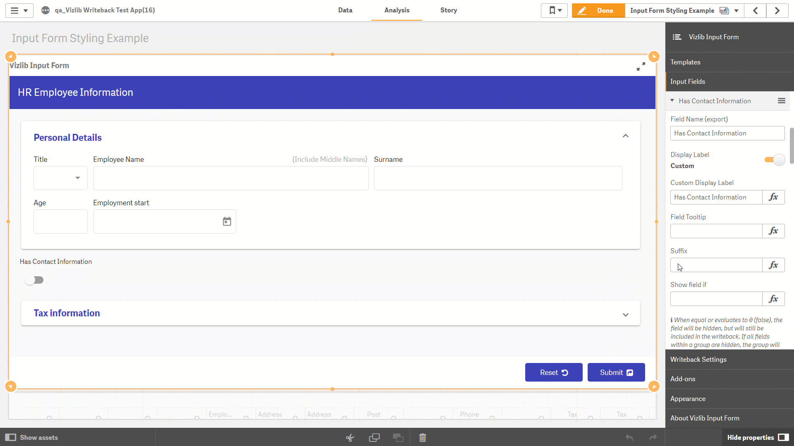Switch to the Data tab
The height and width of the screenshot is (446, 794).
click(x=345, y=10)
